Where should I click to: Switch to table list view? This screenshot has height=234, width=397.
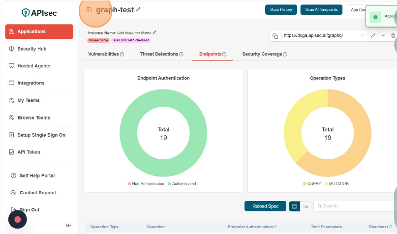[x=295, y=206]
